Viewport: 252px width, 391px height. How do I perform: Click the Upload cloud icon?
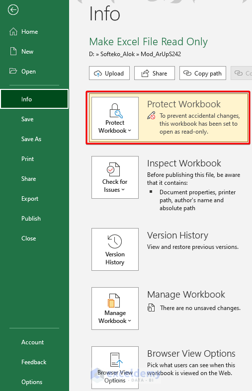click(98, 74)
